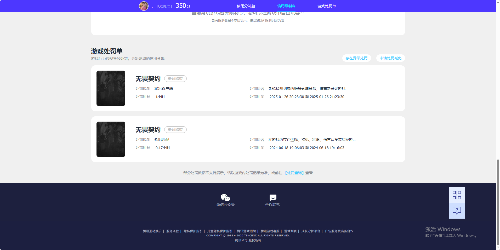The image size is (500, 250).
Task: Select the 信用限制令 tab
Action: click(x=286, y=6)
